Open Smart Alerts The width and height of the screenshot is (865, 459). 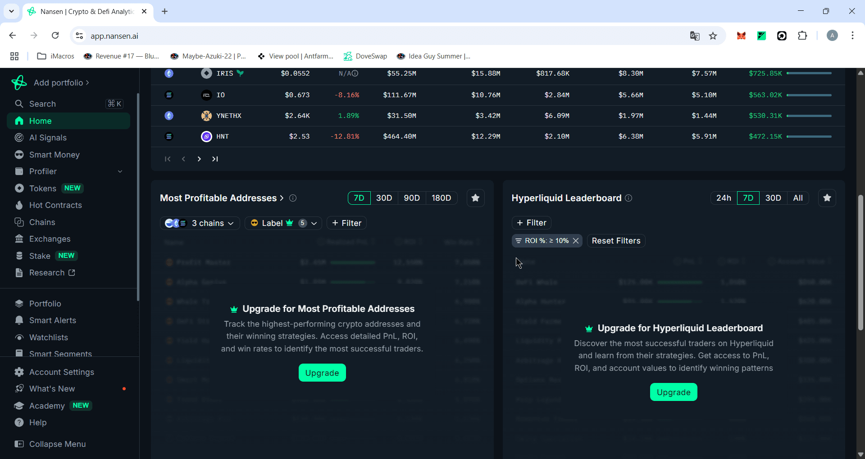click(x=68, y=320)
